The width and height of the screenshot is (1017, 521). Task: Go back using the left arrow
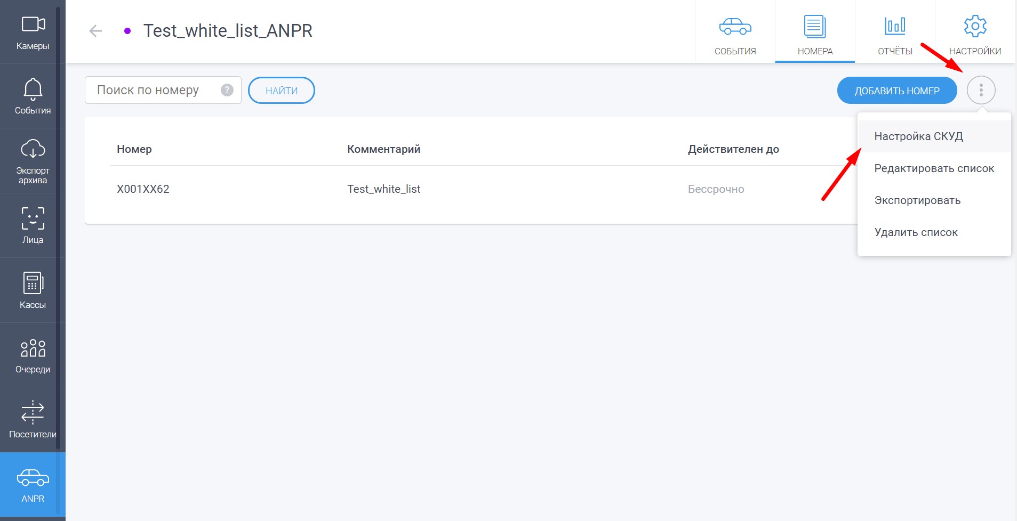[95, 31]
